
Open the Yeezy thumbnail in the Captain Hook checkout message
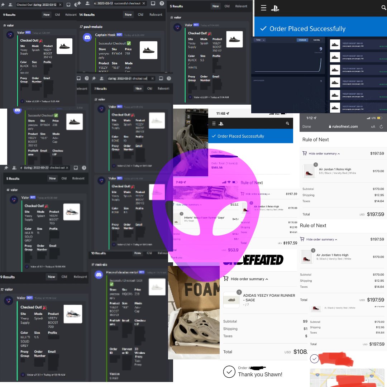click(148, 50)
